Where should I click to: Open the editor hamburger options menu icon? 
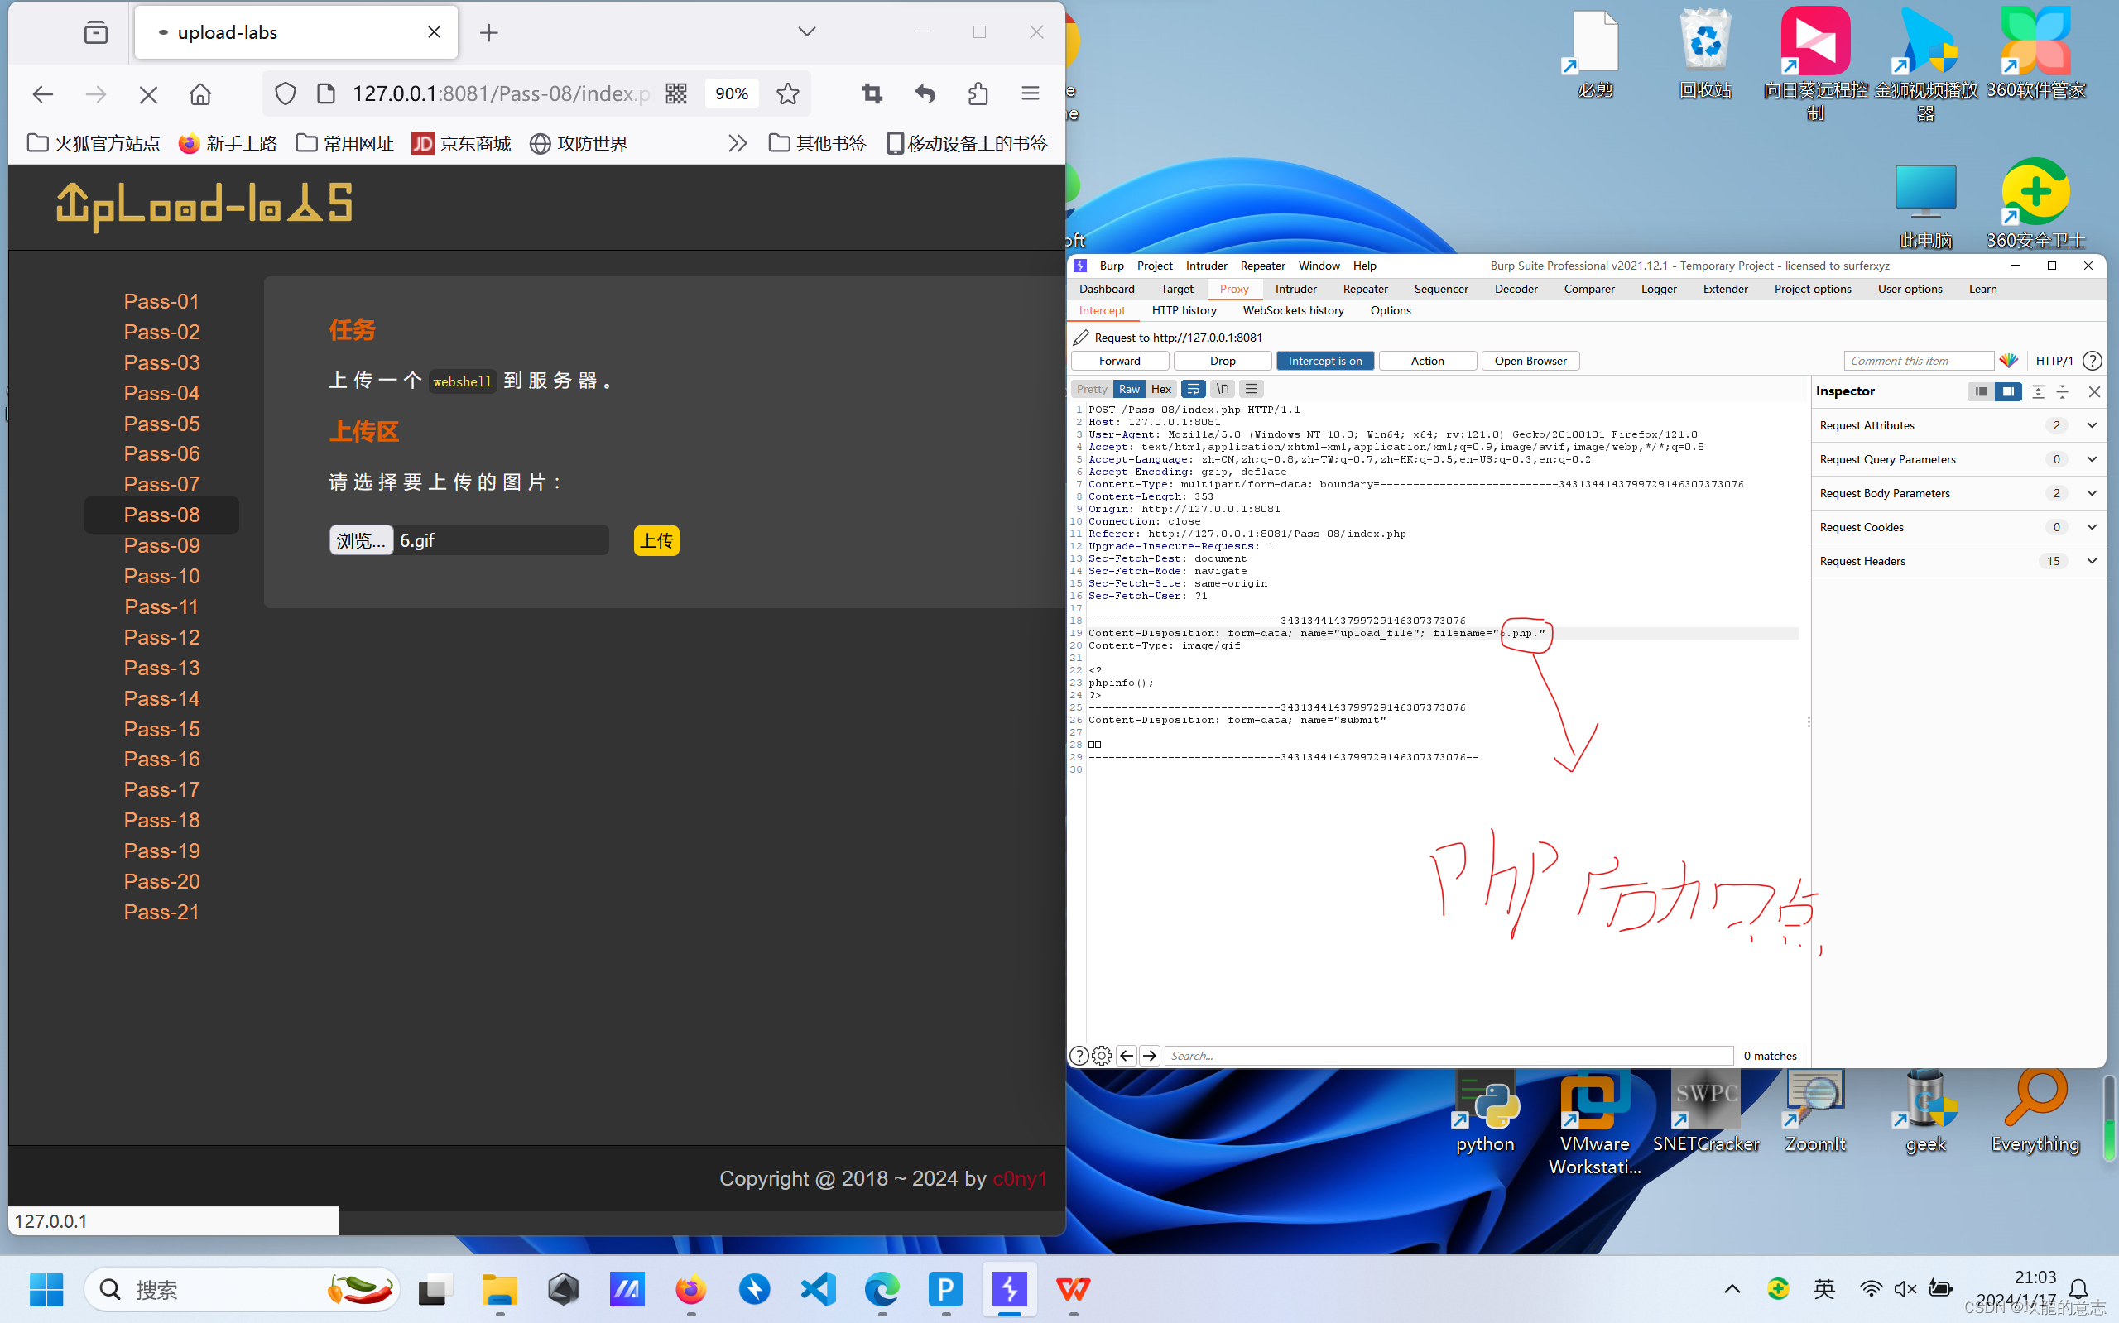pyautogui.click(x=1252, y=389)
